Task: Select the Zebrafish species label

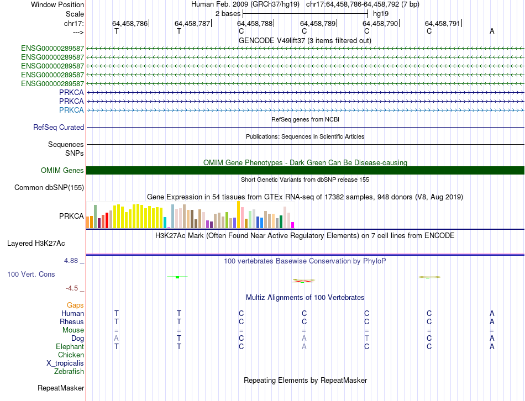Action: point(69,372)
